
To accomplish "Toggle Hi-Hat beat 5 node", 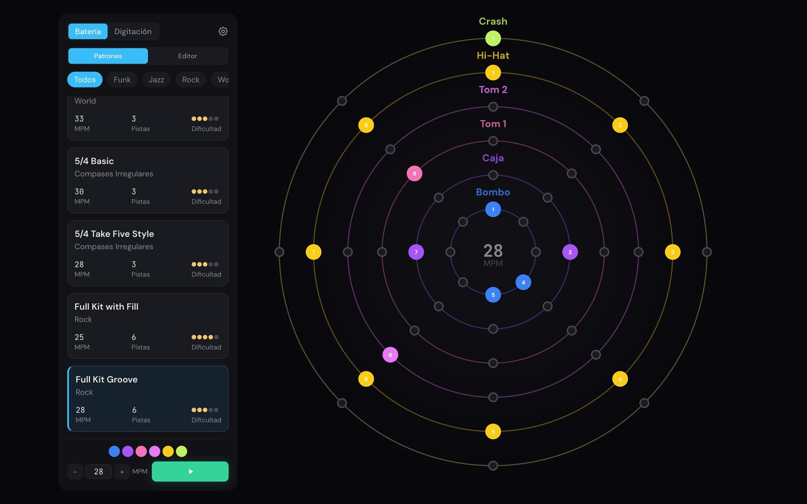I will 493,431.
